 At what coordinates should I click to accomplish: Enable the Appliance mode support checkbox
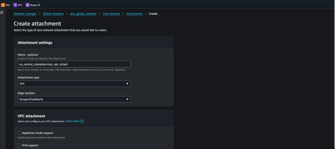(x=19, y=133)
